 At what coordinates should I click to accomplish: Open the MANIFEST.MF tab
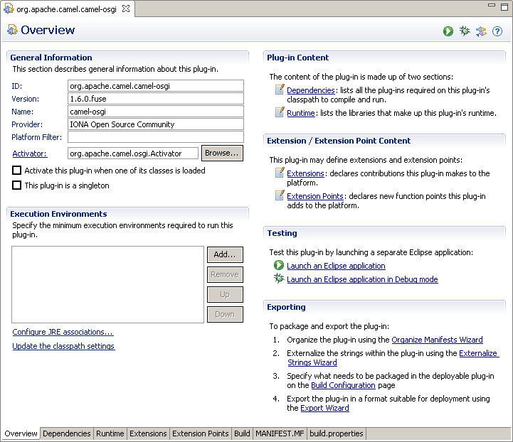280,433
